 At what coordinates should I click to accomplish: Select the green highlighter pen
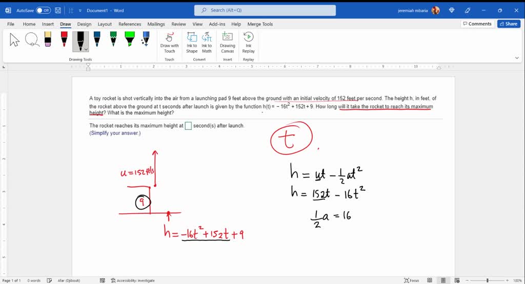click(130, 40)
